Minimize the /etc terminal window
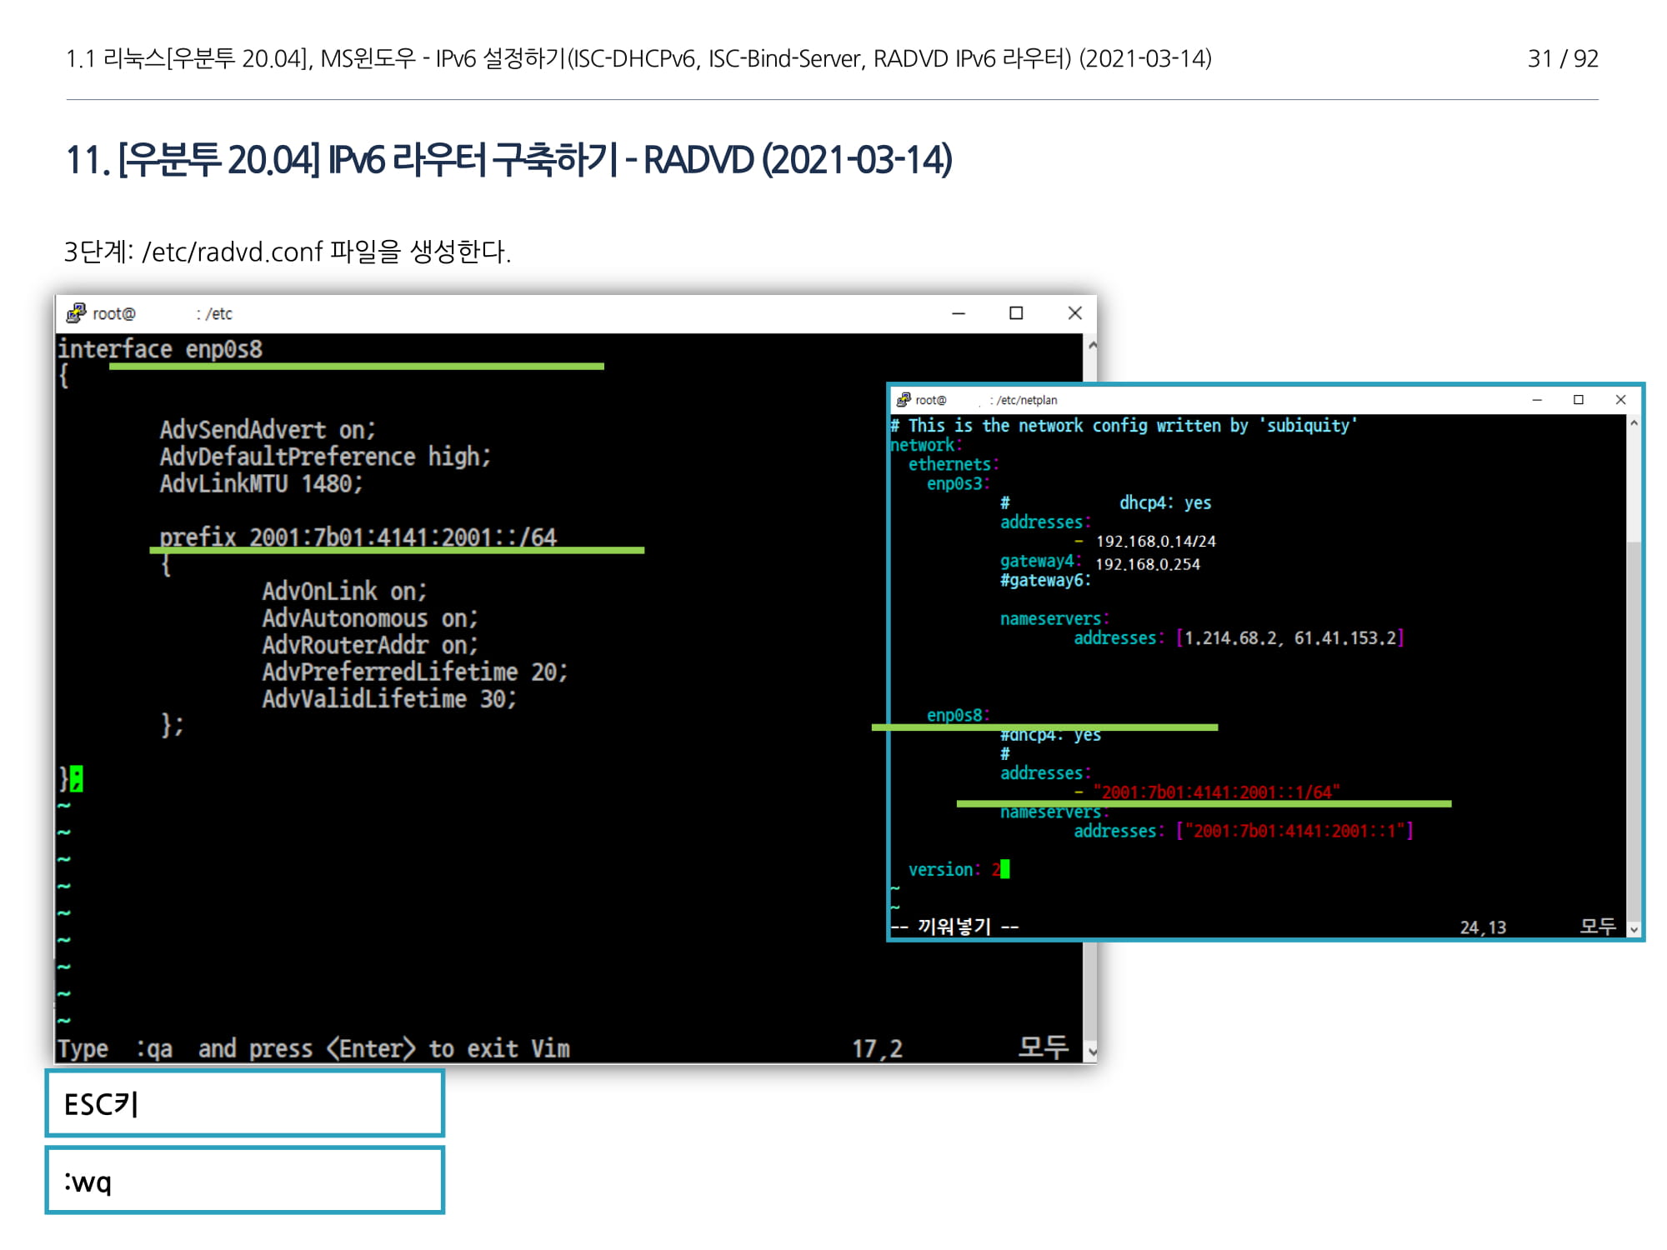This screenshot has width=1667, height=1250. click(x=959, y=313)
